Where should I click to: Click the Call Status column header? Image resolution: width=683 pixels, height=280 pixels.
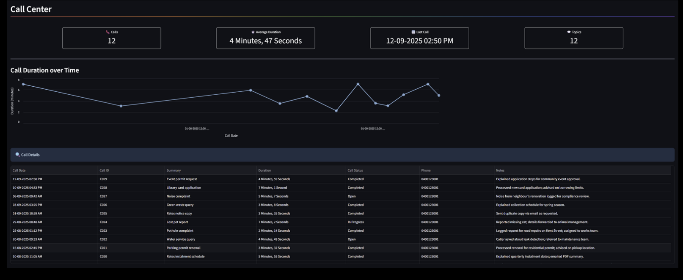click(355, 170)
